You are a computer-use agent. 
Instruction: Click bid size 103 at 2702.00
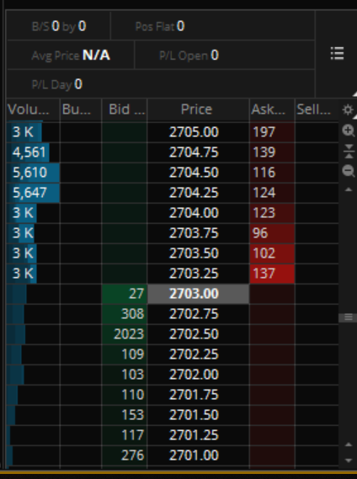125,375
